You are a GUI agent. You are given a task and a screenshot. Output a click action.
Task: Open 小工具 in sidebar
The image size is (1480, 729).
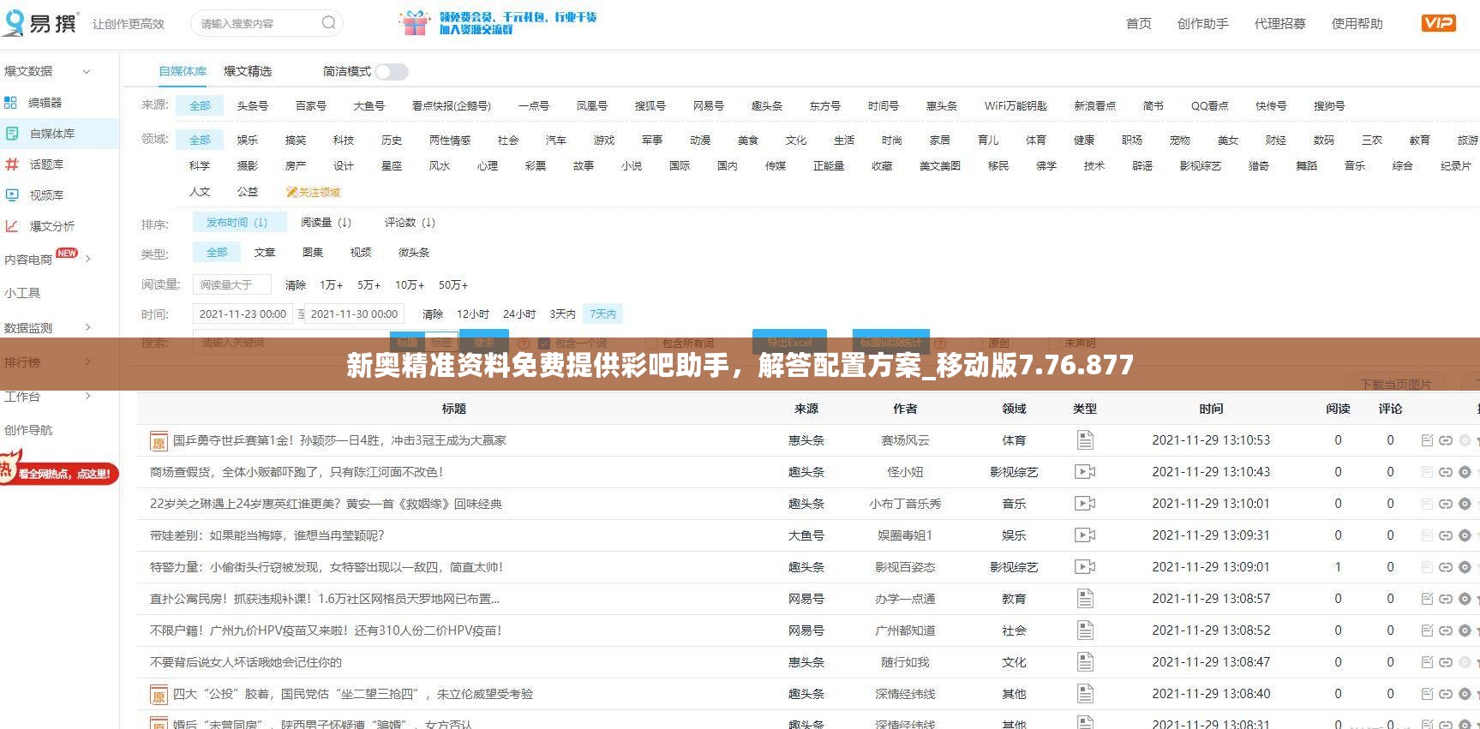[22, 293]
